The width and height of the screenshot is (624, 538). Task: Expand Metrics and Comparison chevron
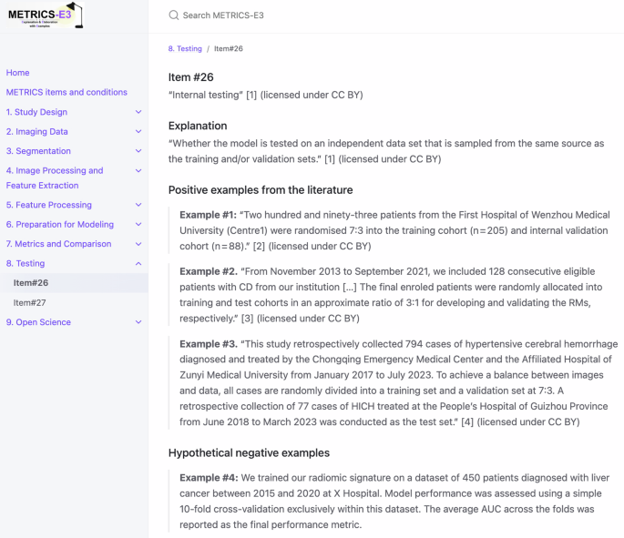pos(138,244)
